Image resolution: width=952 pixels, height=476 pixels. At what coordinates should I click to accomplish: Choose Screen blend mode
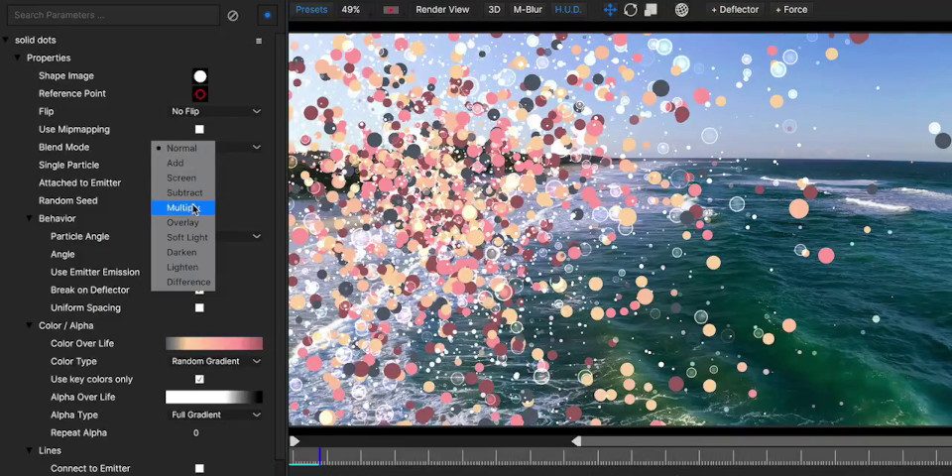tap(182, 178)
